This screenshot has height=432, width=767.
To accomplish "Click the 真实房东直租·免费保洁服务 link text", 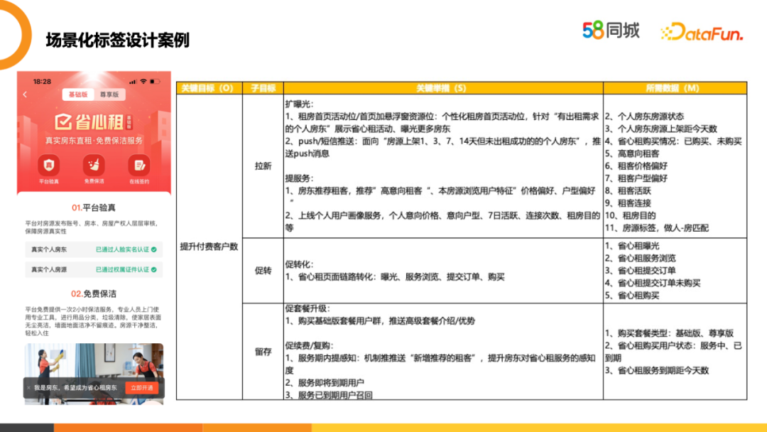I will coord(94,140).
